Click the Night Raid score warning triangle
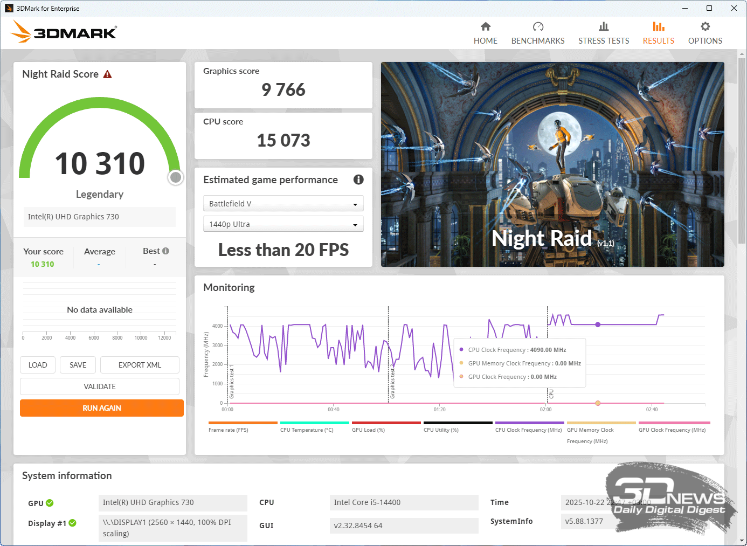This screenshot has width=747, height=546. [108, 74]
